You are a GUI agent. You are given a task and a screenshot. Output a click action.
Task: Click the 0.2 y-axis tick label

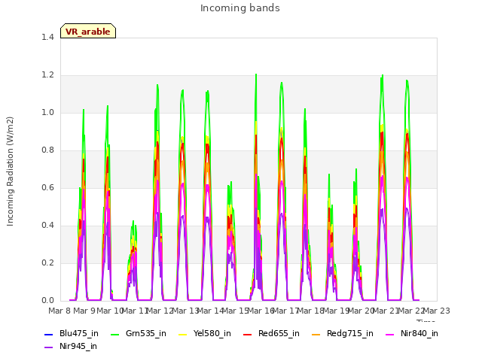(47, 263)
